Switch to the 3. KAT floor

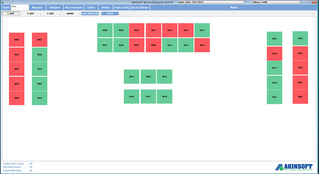(x=51, y=13)
